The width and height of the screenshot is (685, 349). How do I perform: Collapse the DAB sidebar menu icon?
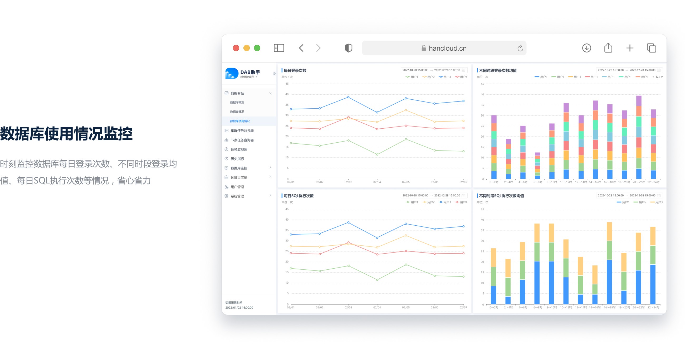click(x=274, y=74)
